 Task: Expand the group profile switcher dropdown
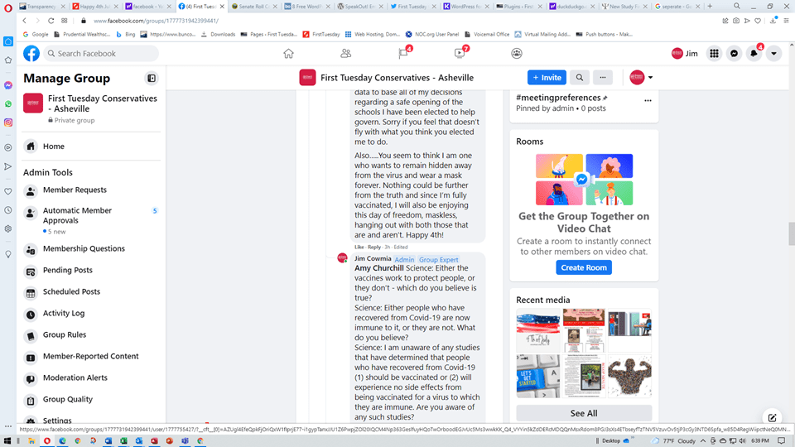(x=641, y=78)
